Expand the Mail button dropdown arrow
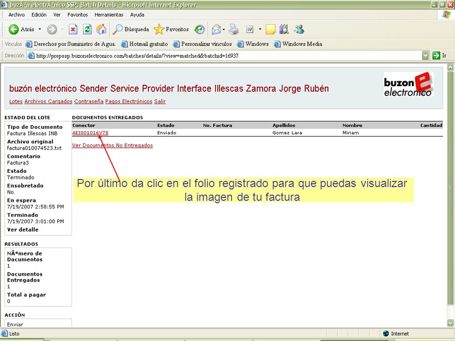The width and height of the screenshot is (455, 341). pyautogui.click(x=224, y=29)
